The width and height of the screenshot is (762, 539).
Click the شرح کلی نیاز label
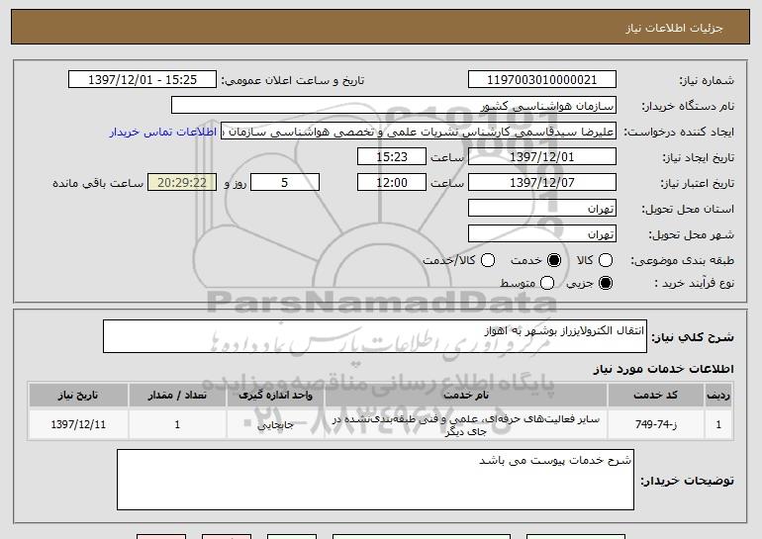[693, 337]
